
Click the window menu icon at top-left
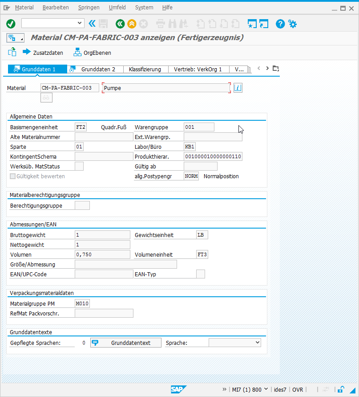(x=7, y=8)
